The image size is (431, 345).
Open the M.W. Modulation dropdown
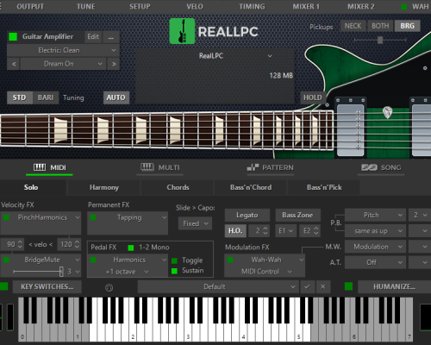375,247
